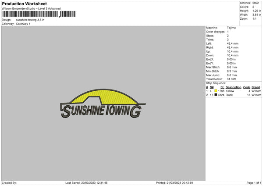Click the Colors count value "2"

coord(253,7)
